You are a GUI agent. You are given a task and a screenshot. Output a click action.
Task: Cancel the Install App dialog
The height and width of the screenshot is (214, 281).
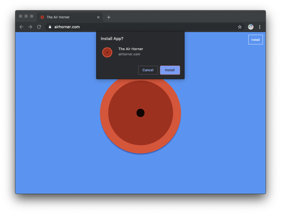148,70
